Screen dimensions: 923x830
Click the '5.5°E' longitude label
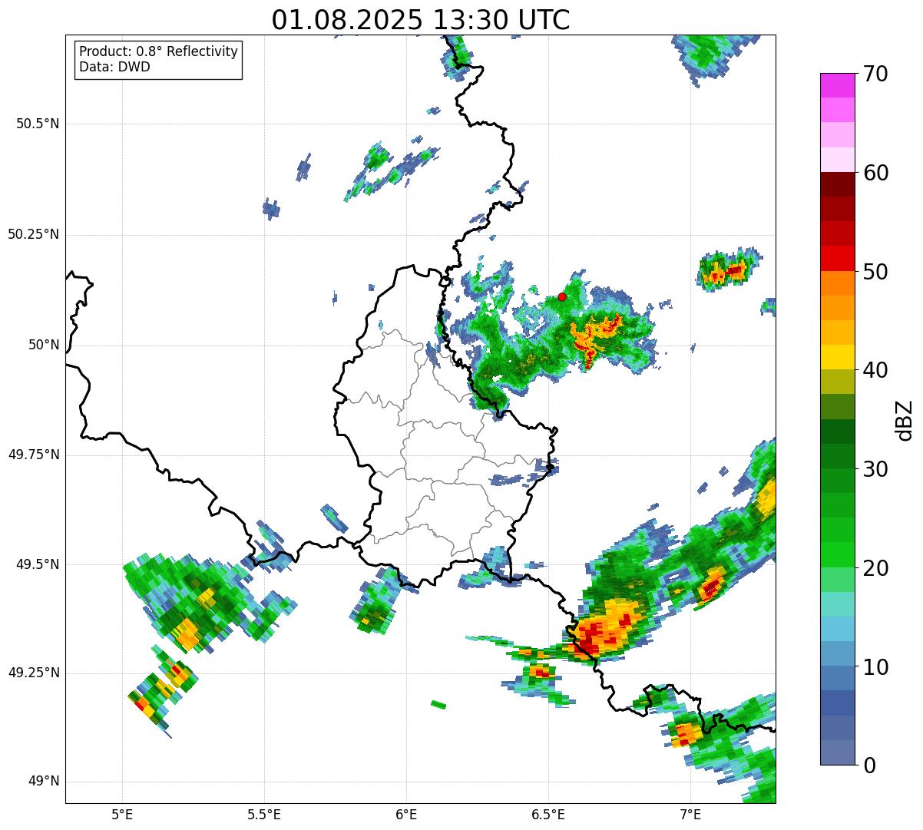pos(264,815)
